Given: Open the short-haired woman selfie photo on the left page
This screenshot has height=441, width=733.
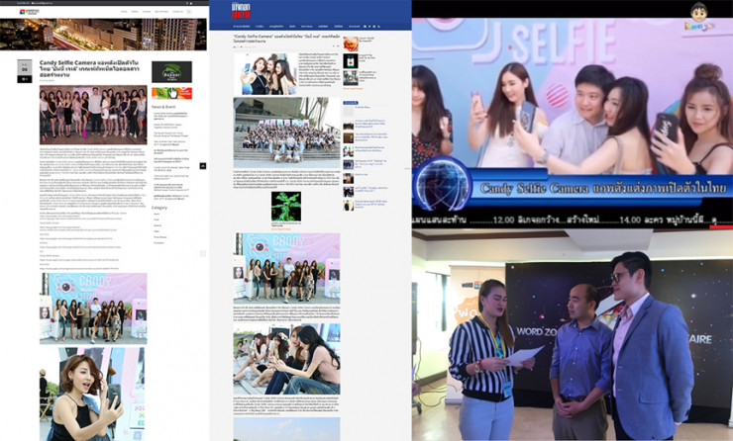Looking at the screenshot, I should point(92,394).
